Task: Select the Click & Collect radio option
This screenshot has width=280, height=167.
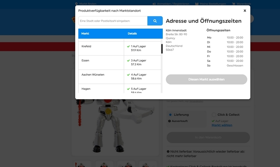Action: pos(214,115)
